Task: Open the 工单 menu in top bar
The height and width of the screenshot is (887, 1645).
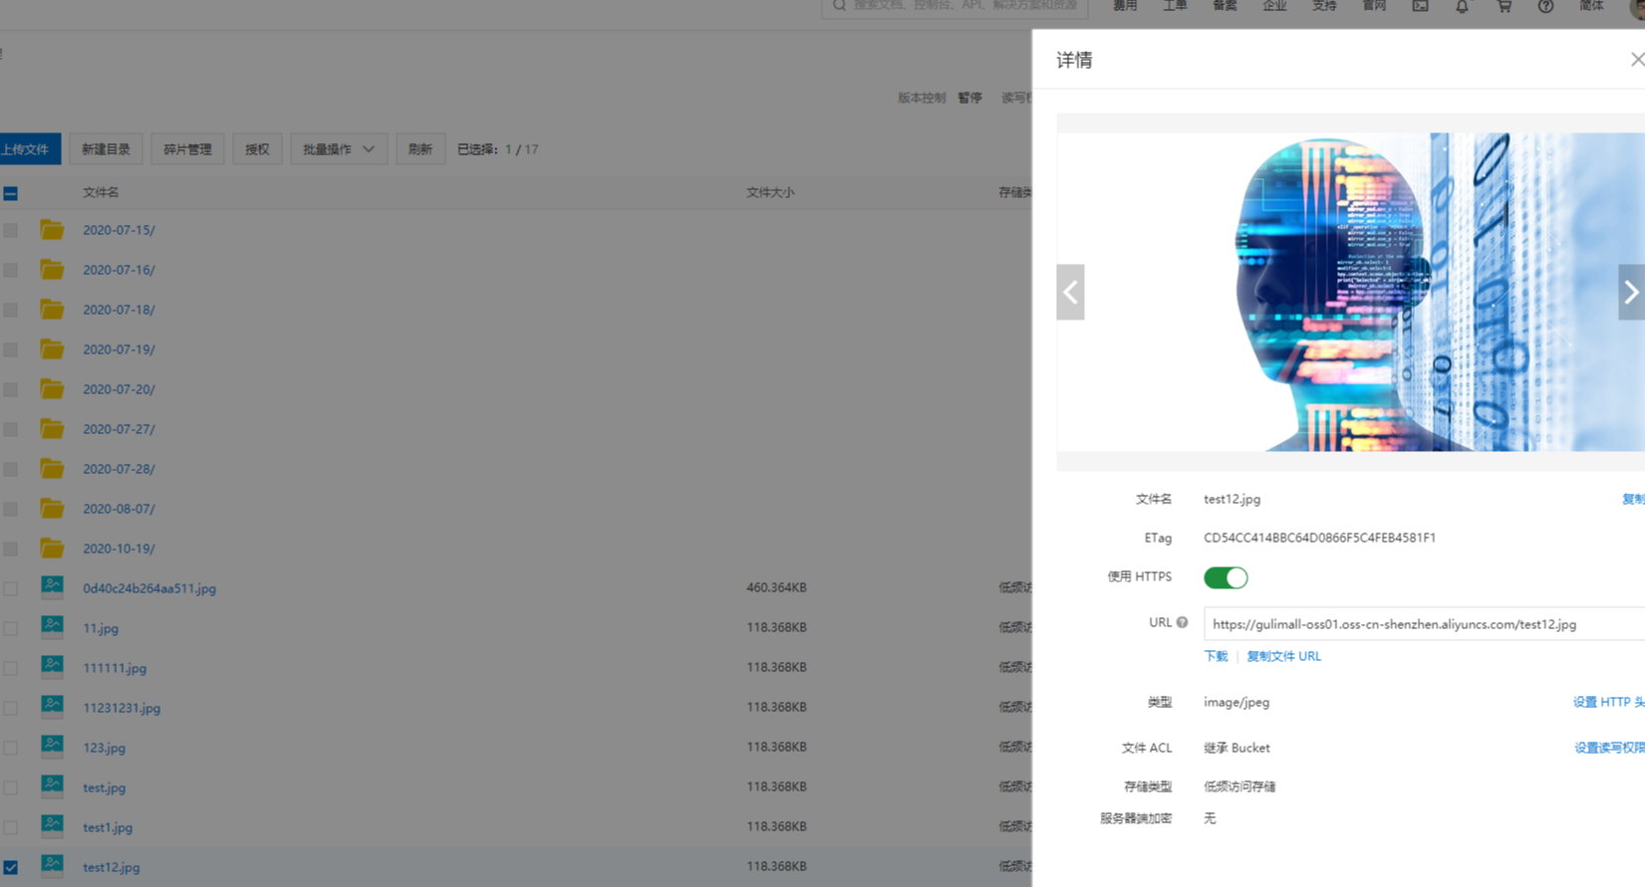Action: tap(1175, 6)
